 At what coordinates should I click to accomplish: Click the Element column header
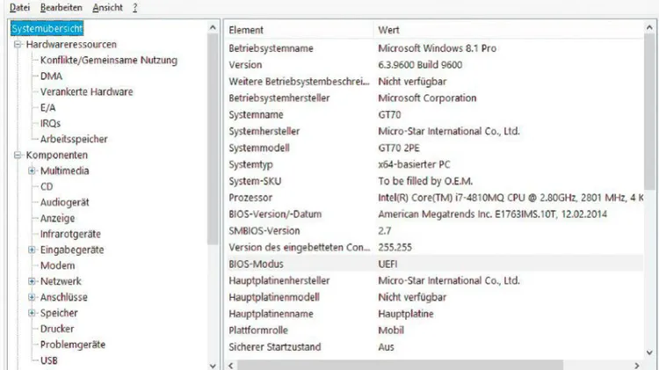(x=299, y=30)
